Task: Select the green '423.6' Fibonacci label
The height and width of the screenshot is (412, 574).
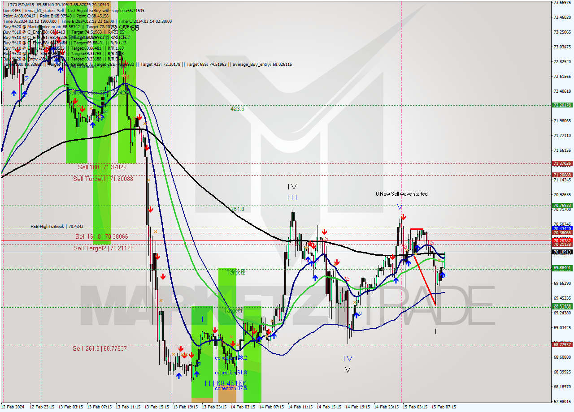Action: [237, 108]
